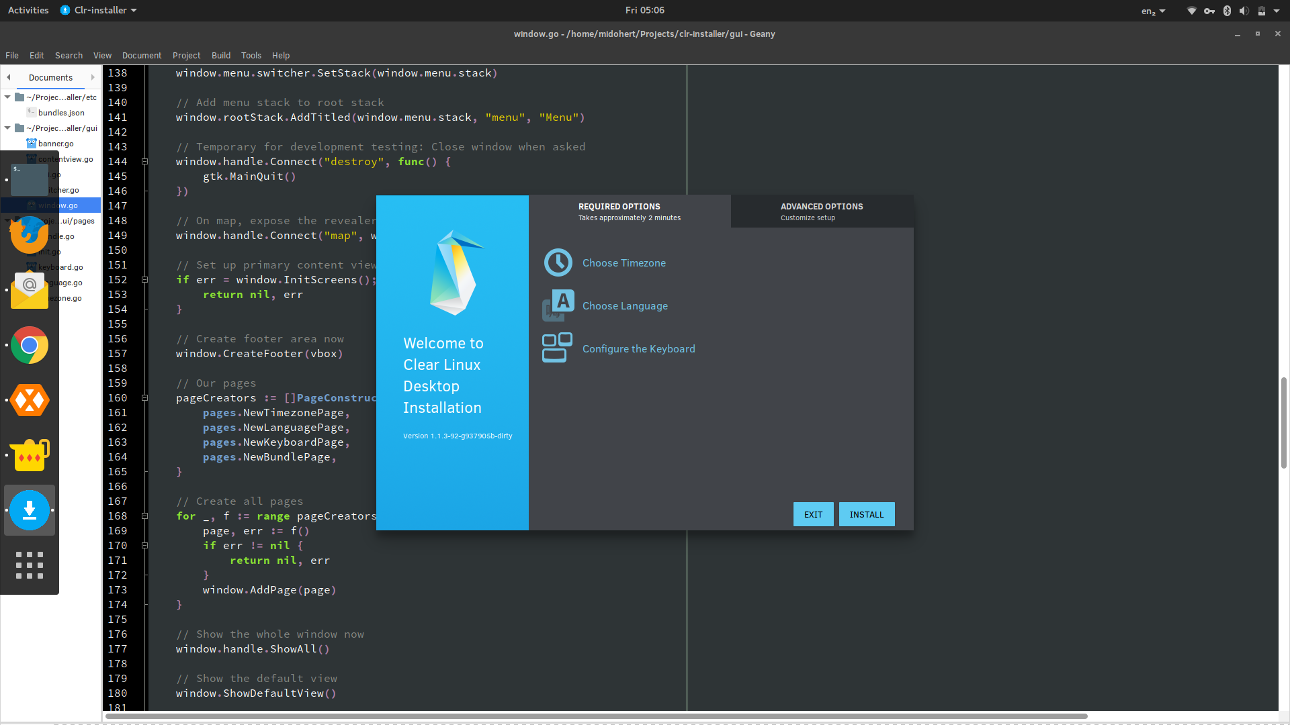Click the window.handle.ShowAll() line

pos(253,648)
